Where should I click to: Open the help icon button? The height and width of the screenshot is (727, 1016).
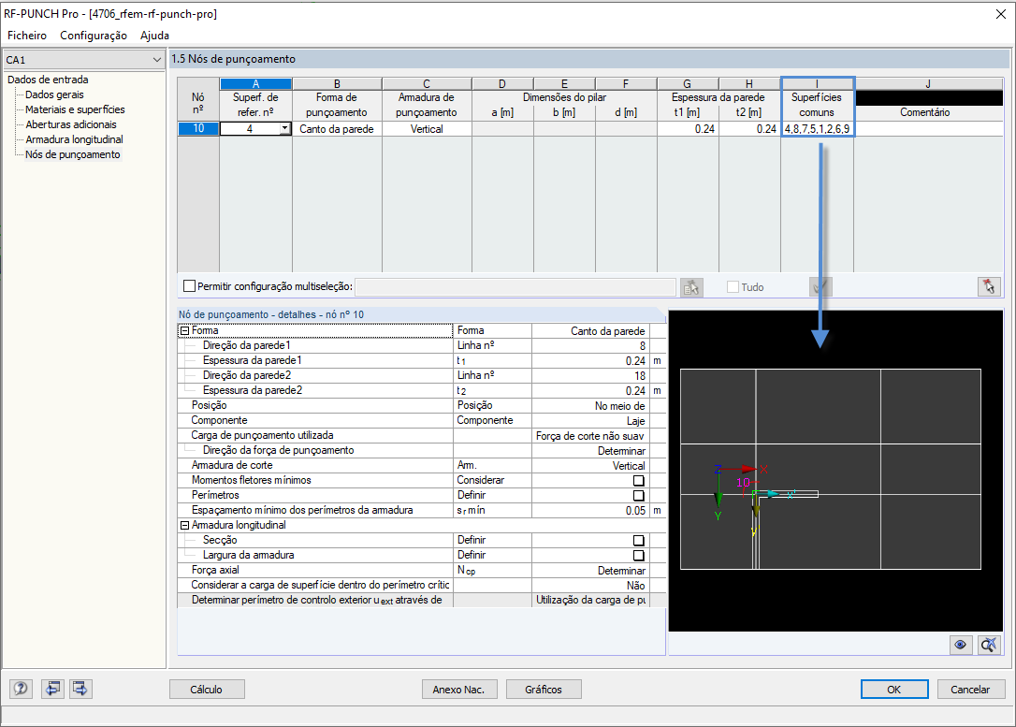tap(21, 688)
